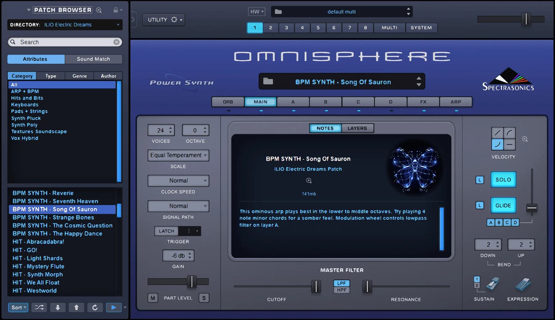Toggle GLIDE mode off
Image resolution: width=555 pixels, height=320 pixels.
point(503,205)
